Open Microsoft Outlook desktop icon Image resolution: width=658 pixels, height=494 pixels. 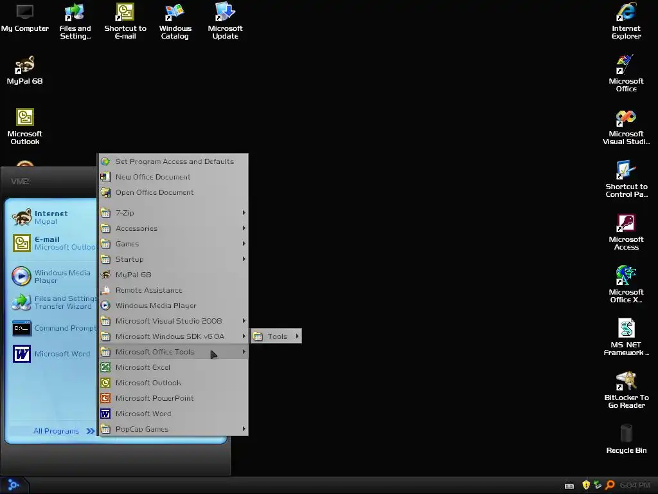point(25,127)
